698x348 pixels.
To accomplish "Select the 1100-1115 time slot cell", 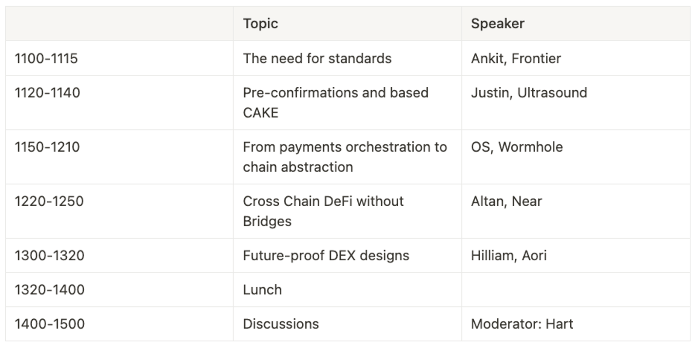I will pos(46,58).
